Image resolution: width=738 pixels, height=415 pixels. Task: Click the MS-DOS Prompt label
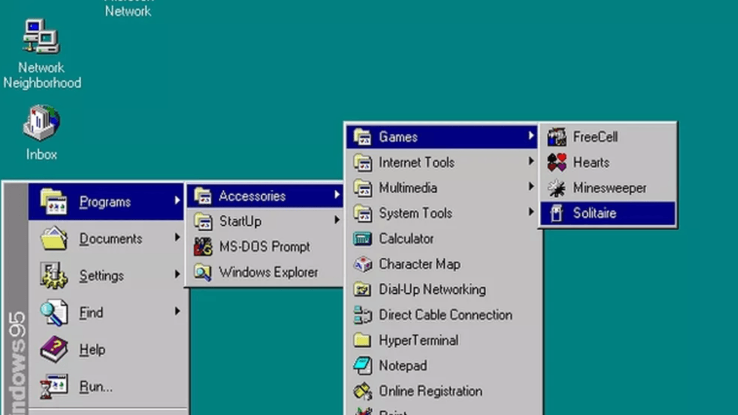[265, 247]
